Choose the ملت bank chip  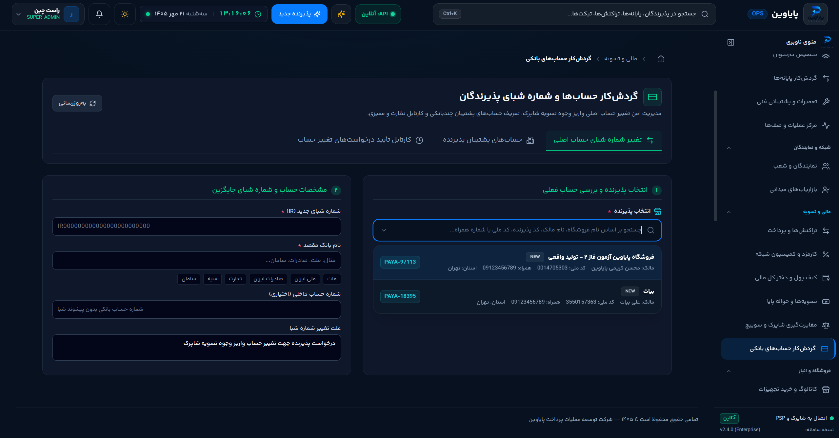pyautogui.click(x=332, y=279)
